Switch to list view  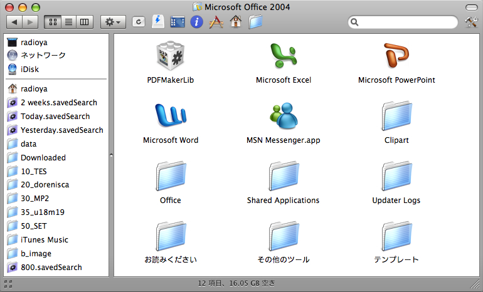[69, 22]
